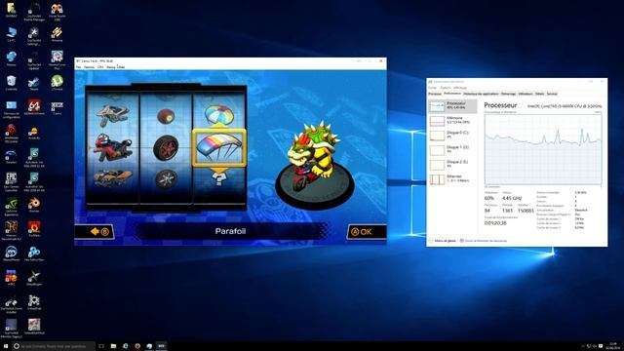
Task: Select the highlighted Parafoil glider in Cemu
Action: pyautogui.click(x=218, y=147)
